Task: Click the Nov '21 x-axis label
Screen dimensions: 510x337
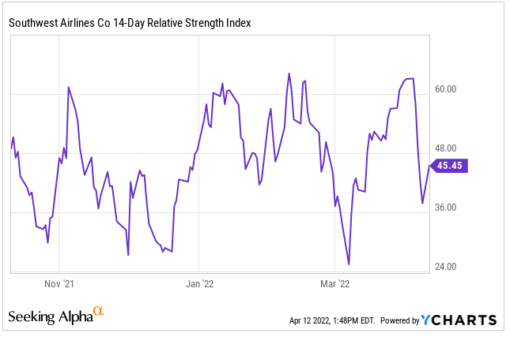Action: 59,283
